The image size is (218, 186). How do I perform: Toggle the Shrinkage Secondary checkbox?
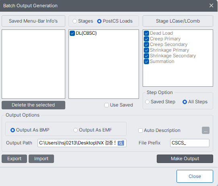click(x=146, y=56)
